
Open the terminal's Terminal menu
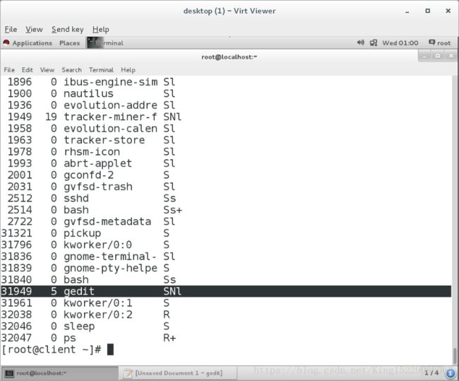(101, 70)
